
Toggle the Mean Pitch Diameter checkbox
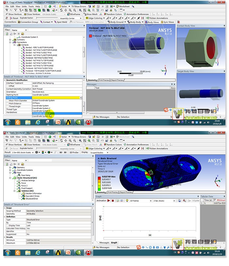(x=7, y=101)
